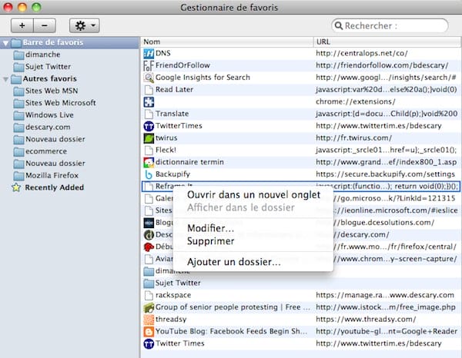Image resolution: width=462 pixels, height=358 pixels.
Task: Click the FriendOrFollow bookmark icon
Action: pyautogui.click(x=149, y=65)
